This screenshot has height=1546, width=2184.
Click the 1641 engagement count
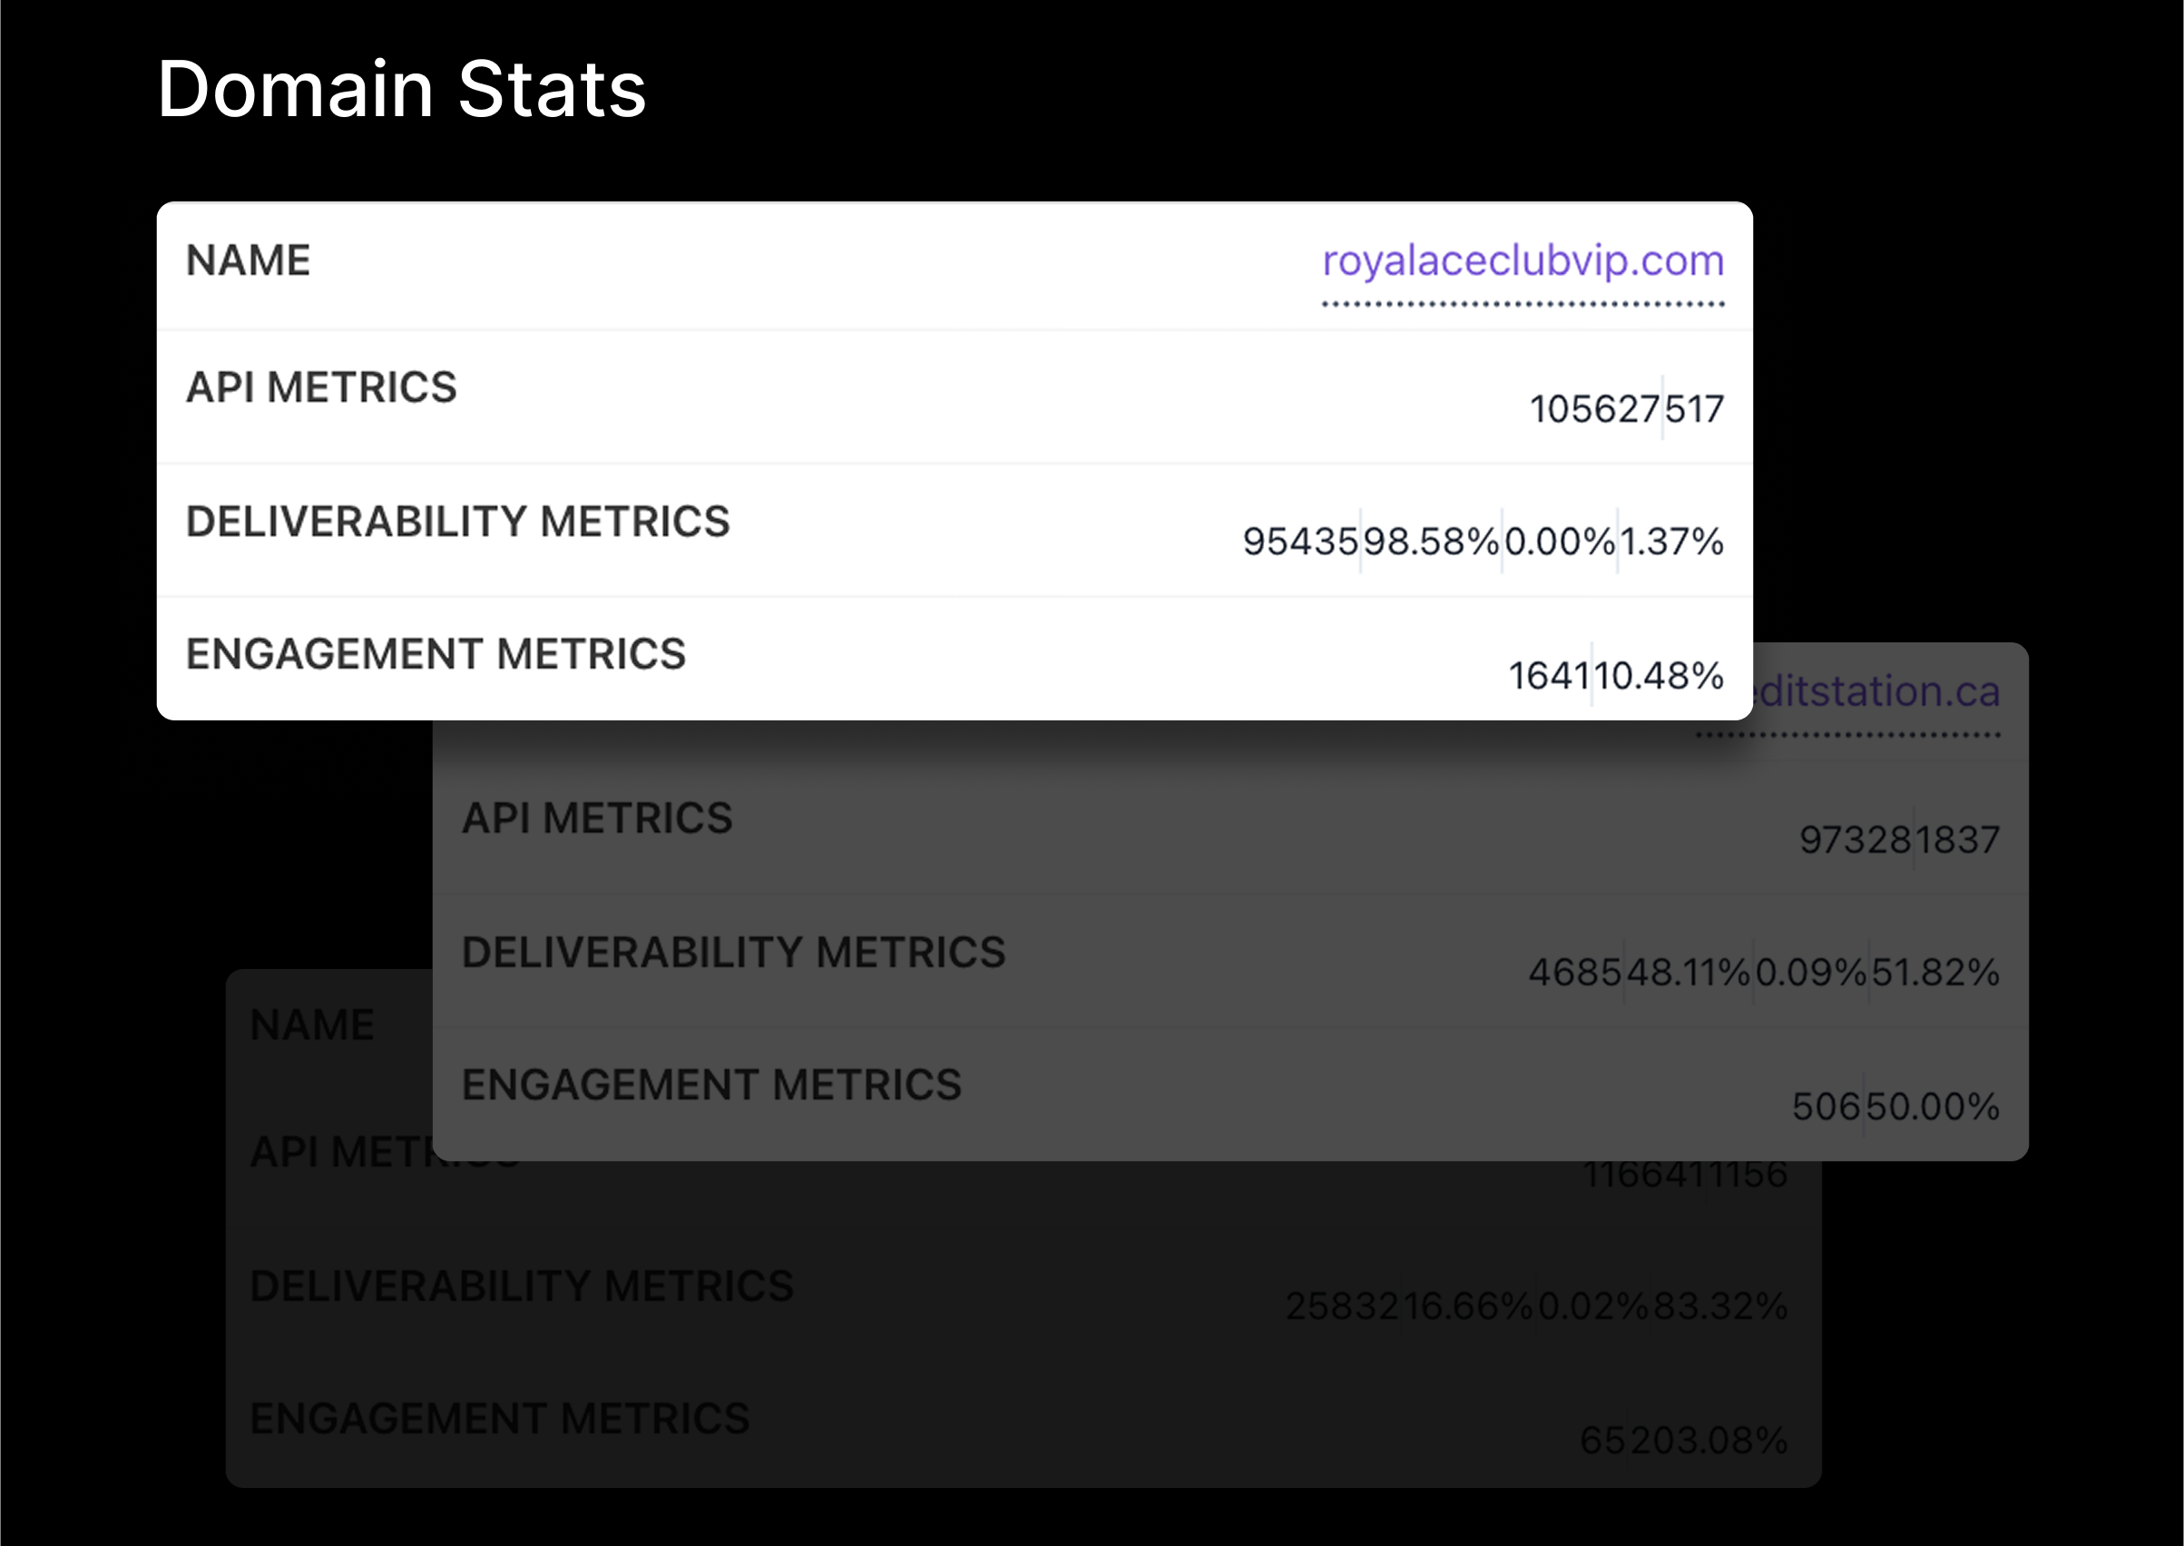click(1549, 676)
